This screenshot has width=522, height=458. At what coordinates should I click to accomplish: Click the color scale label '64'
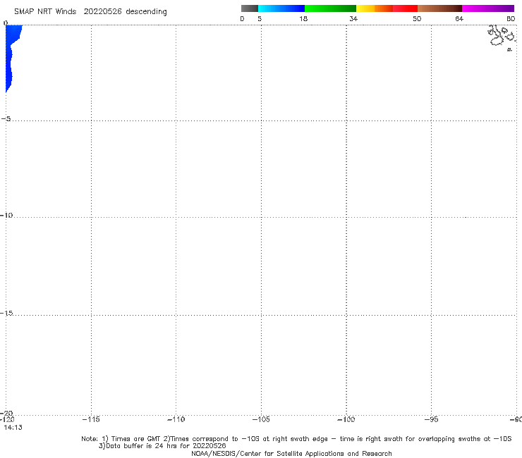[459, 18]
